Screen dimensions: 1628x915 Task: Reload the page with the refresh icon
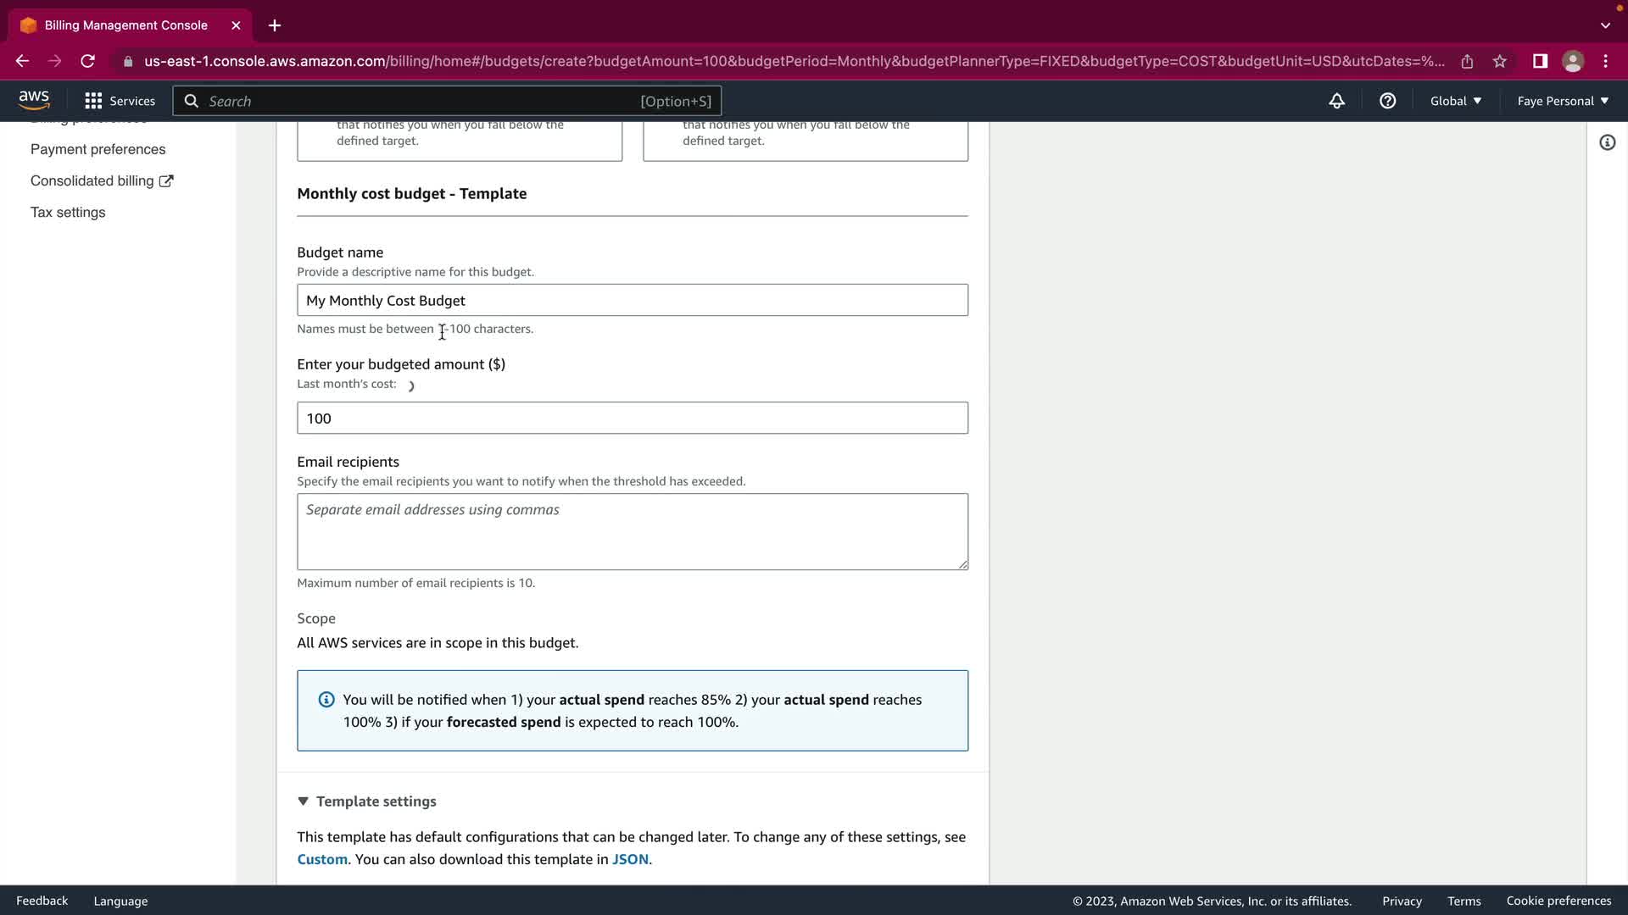click(x=87, y=61)
